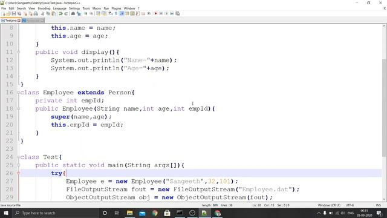The image size is (387, 218).
Task: Open the Document Map toolbar icon
Action: click(132, 13)
